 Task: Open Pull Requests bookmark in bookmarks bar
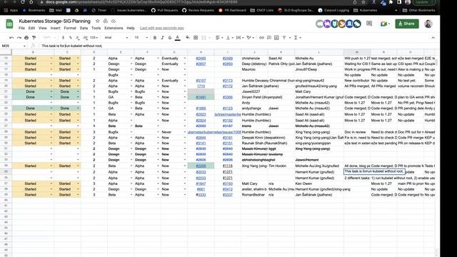165,10
